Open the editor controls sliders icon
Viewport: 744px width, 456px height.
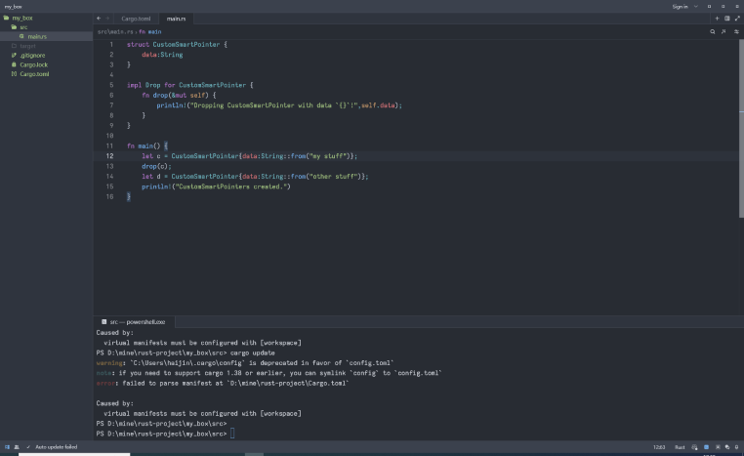736,32
